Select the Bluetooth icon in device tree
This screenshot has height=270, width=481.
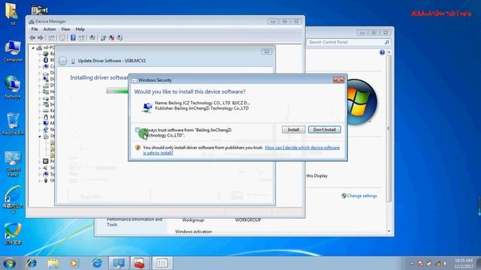coord(46,60)
